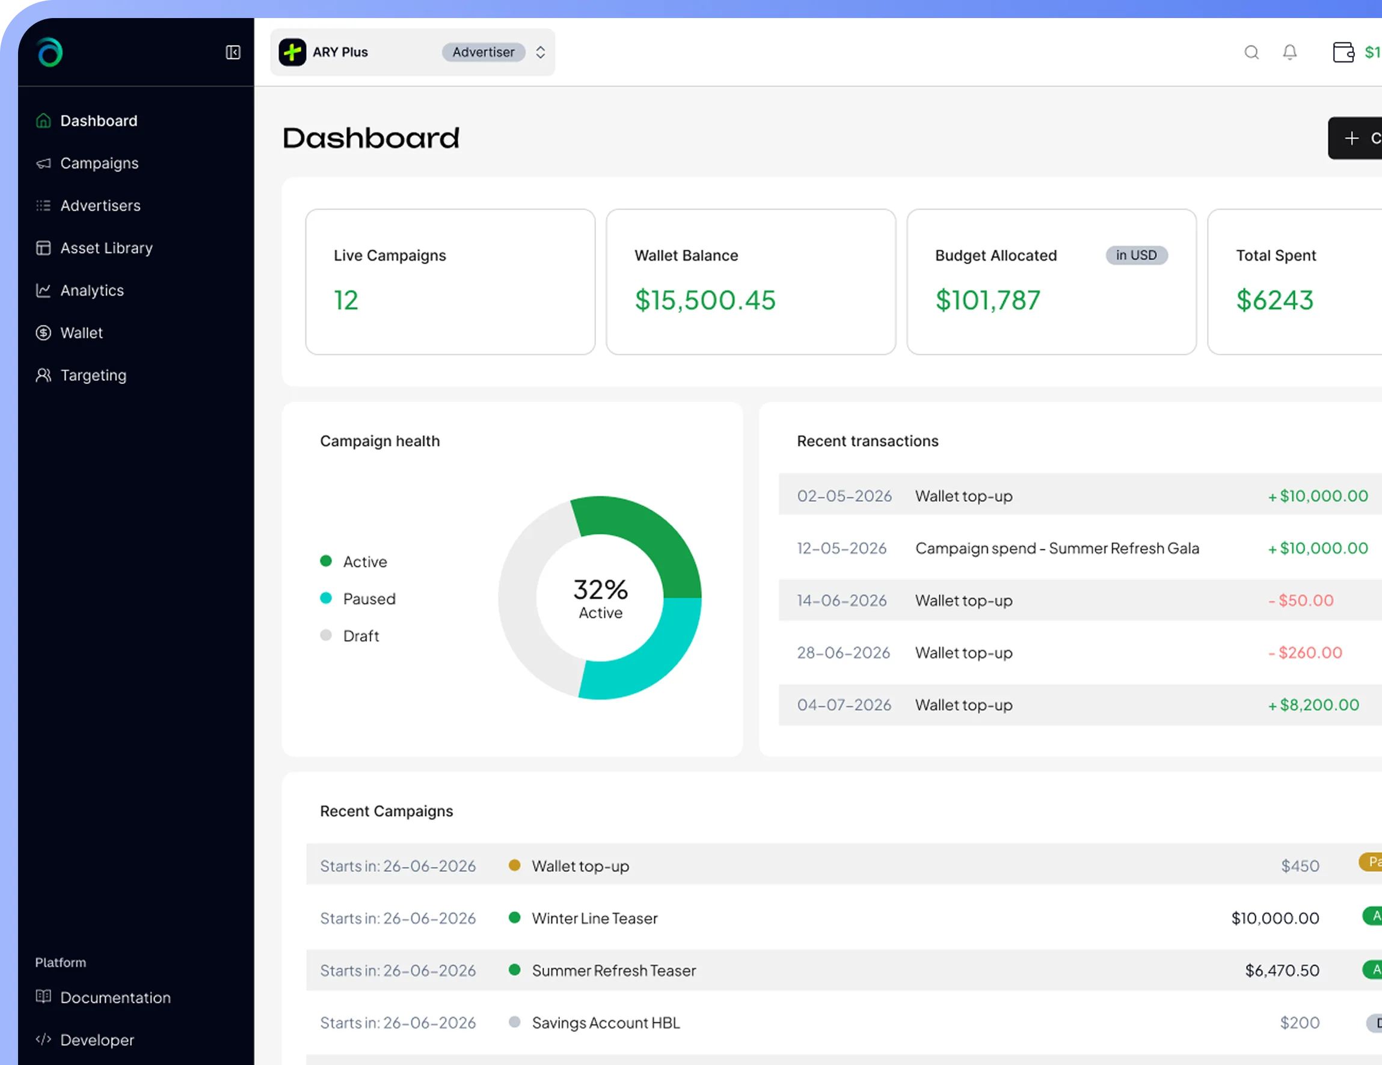Viewport: 1382px width, 1065px height.
Task: Click the 'Campaign health' heading
Action: pyautogui.click(x=379, y=440)
